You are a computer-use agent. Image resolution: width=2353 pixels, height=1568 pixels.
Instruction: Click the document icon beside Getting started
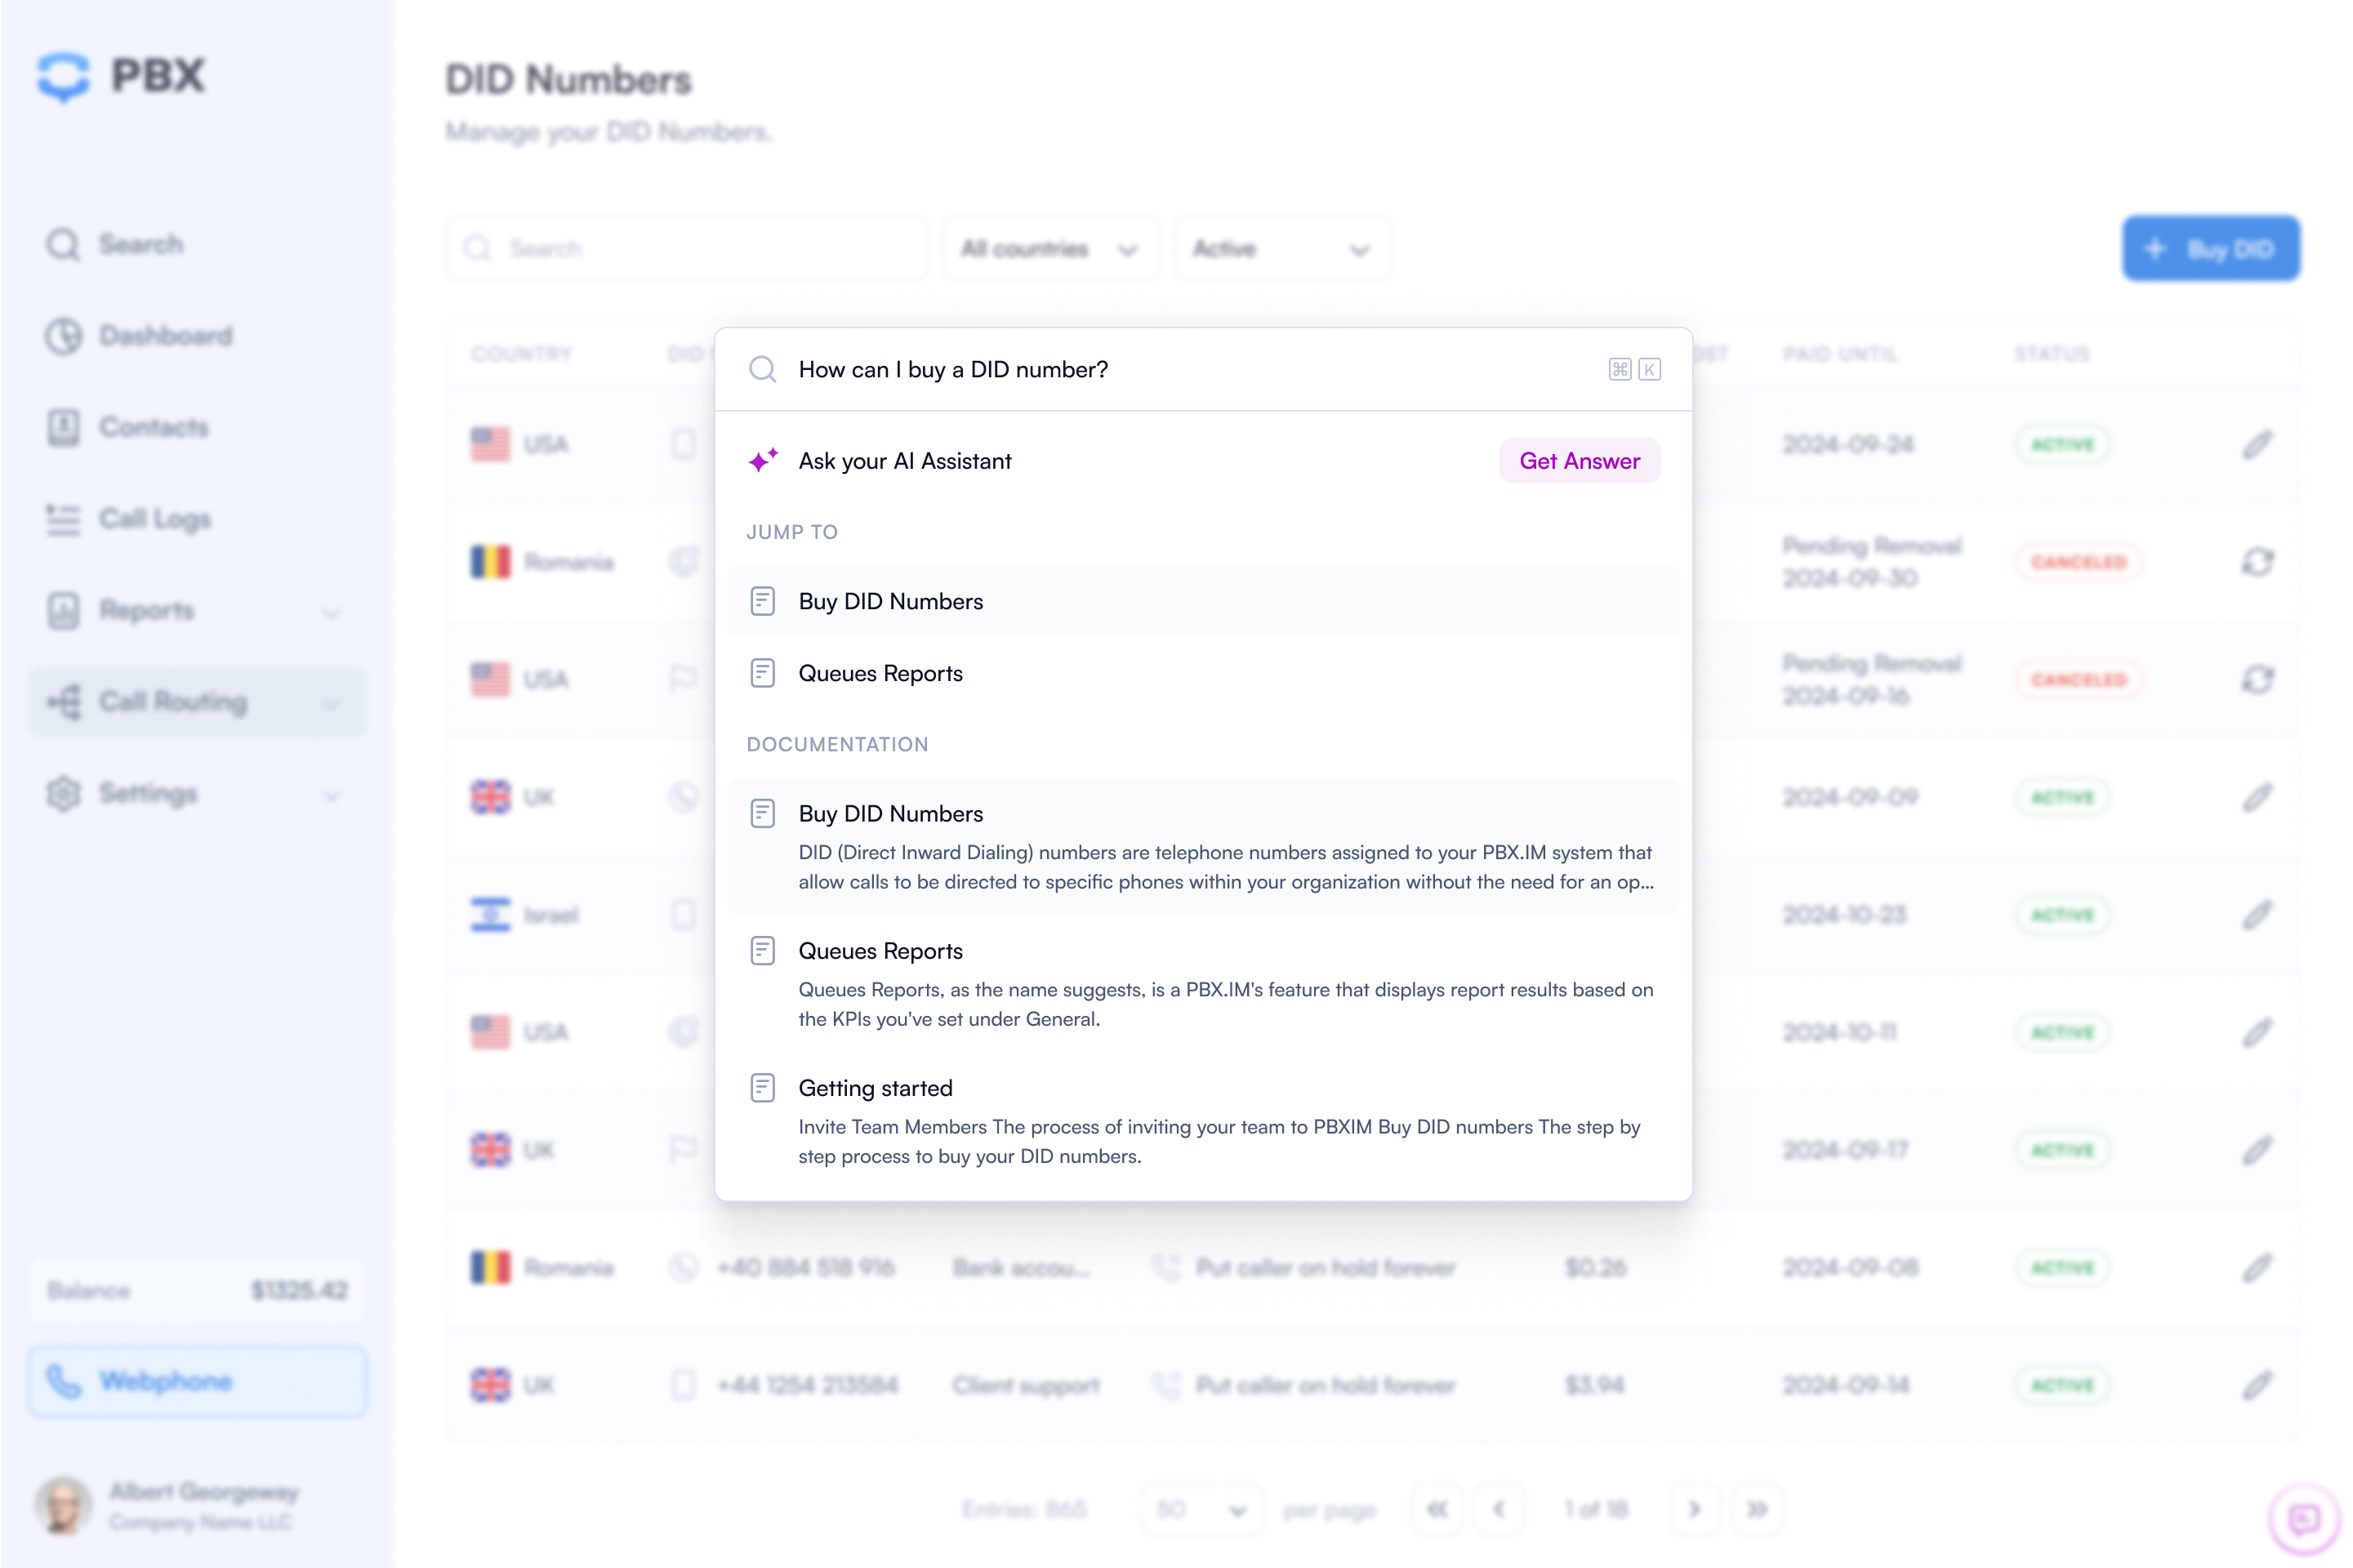[x=762, y=1087]
